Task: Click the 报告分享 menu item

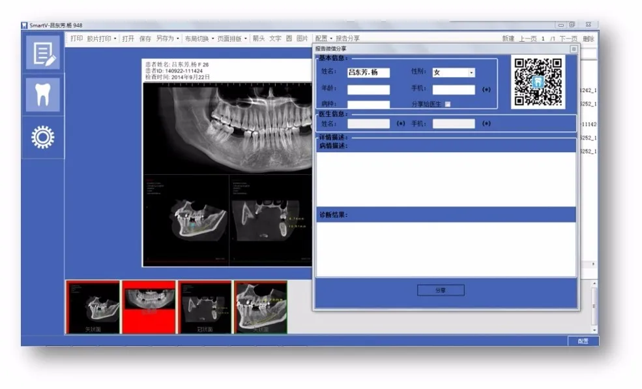Action: 347,39
